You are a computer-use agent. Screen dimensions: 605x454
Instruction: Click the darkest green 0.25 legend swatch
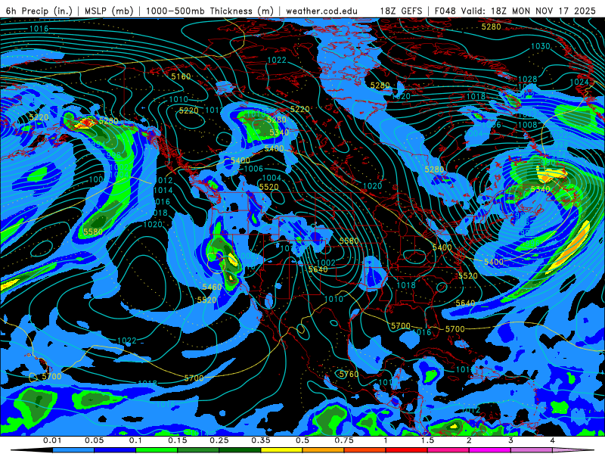pos(240,450)
